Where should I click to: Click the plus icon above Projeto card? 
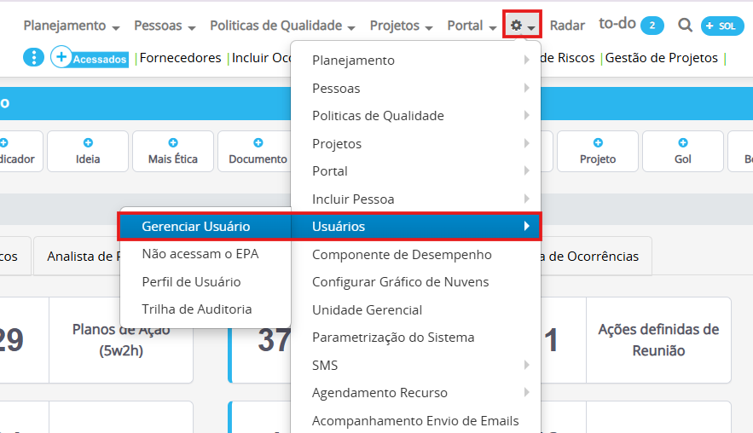(x=598, y=142)
